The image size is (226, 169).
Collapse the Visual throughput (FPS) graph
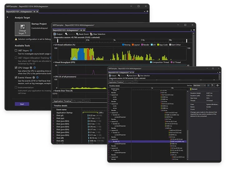(54, 62)
